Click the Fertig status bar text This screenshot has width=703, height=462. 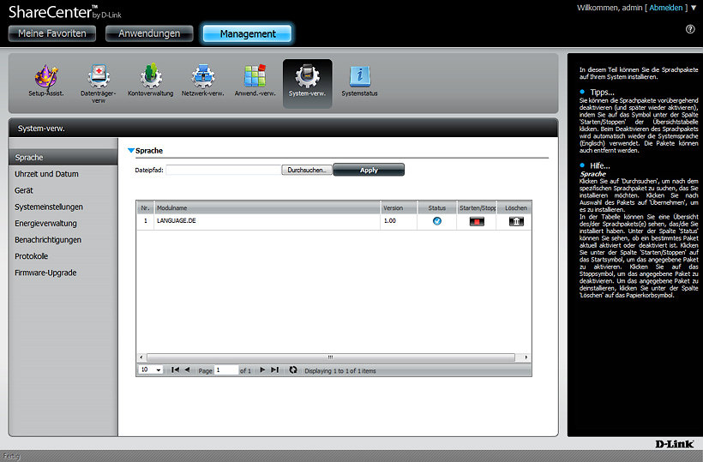pos(11,456)
